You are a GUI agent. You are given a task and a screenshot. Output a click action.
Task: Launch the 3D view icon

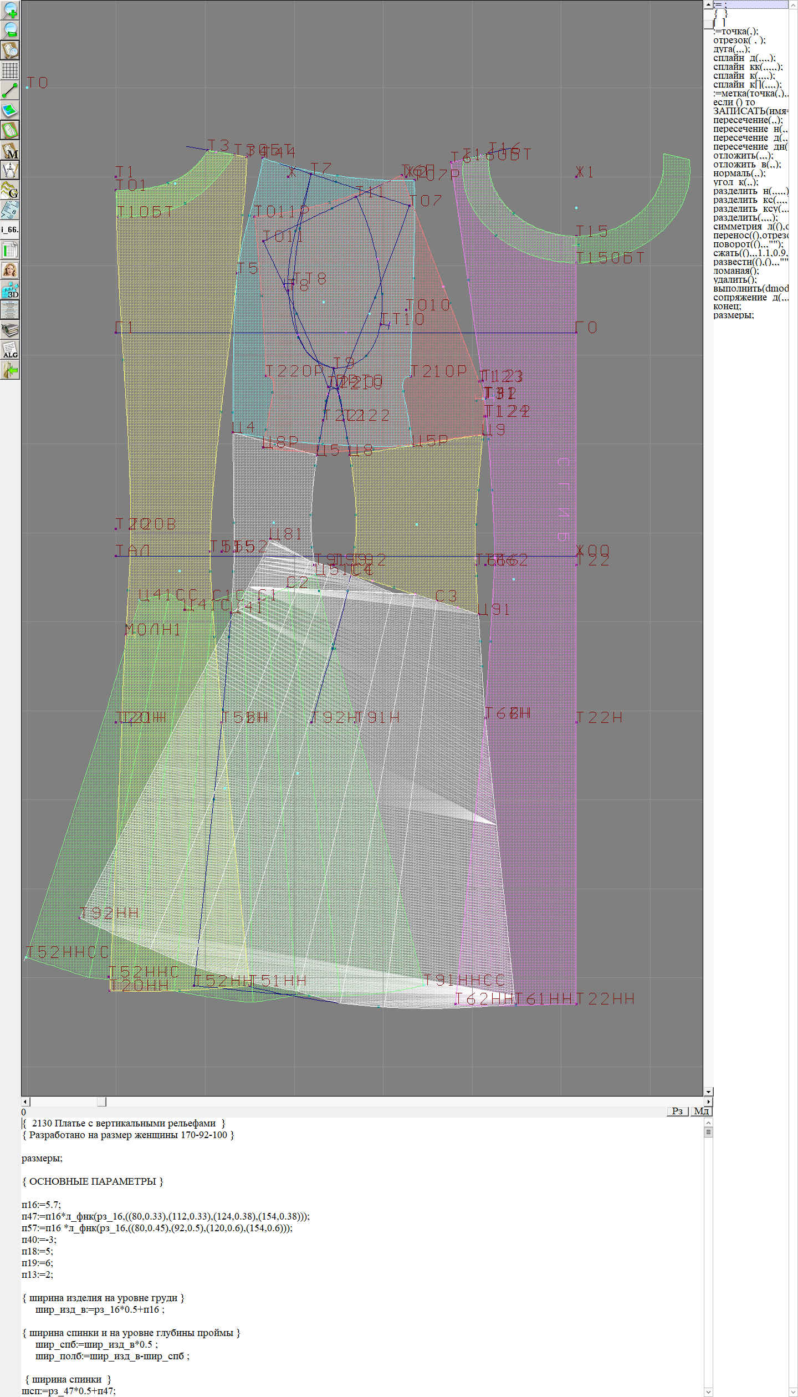(10, 290)
